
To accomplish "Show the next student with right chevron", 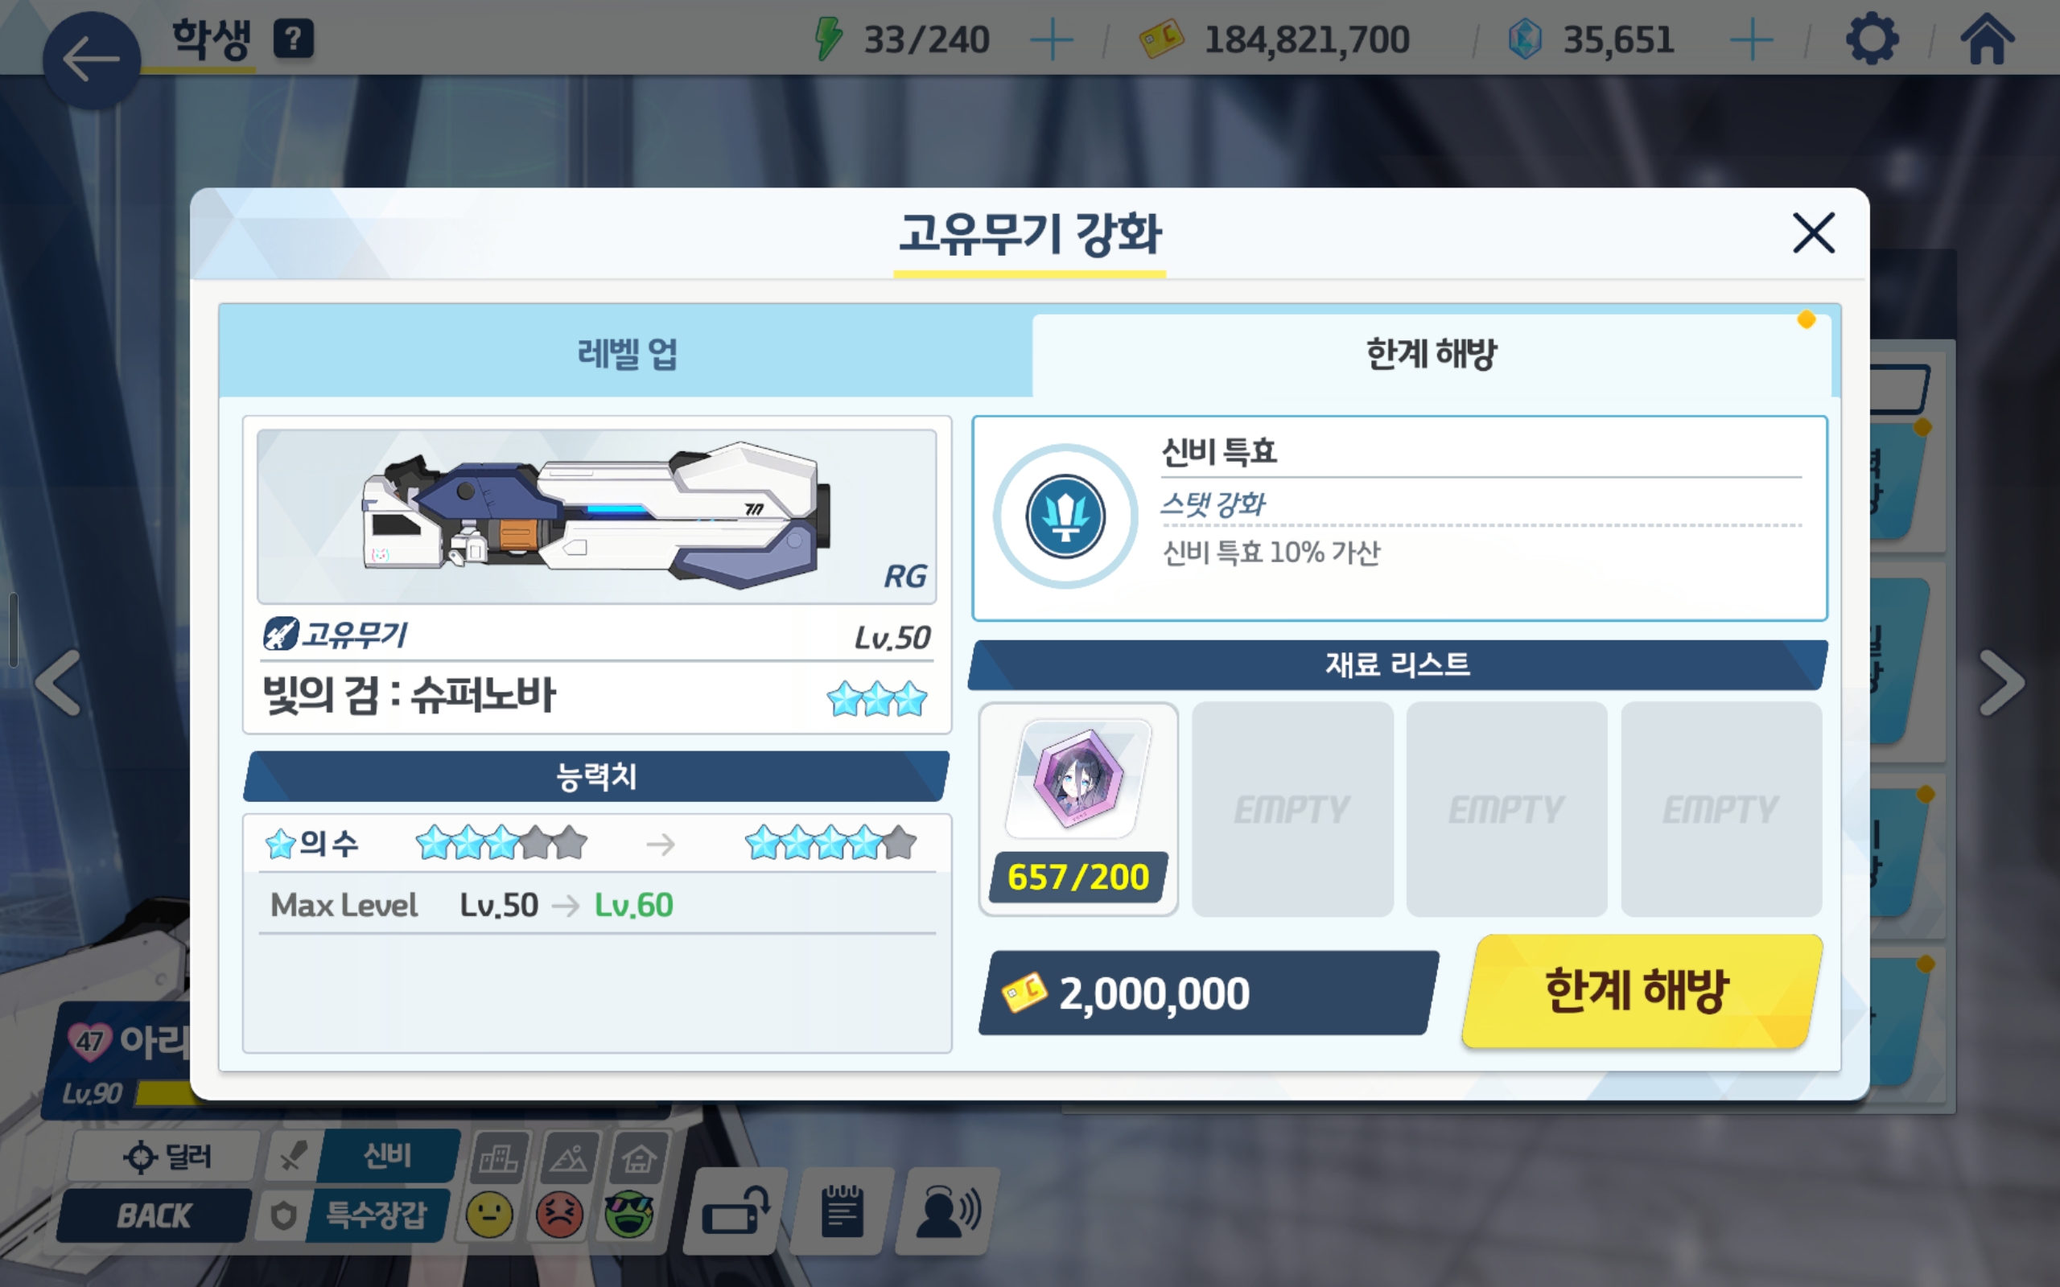I will pyautogui.click(x=2001, y=683).
